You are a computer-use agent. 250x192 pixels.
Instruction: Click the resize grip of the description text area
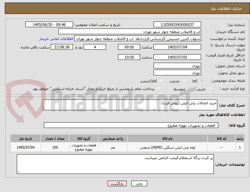tap(45, 108)
